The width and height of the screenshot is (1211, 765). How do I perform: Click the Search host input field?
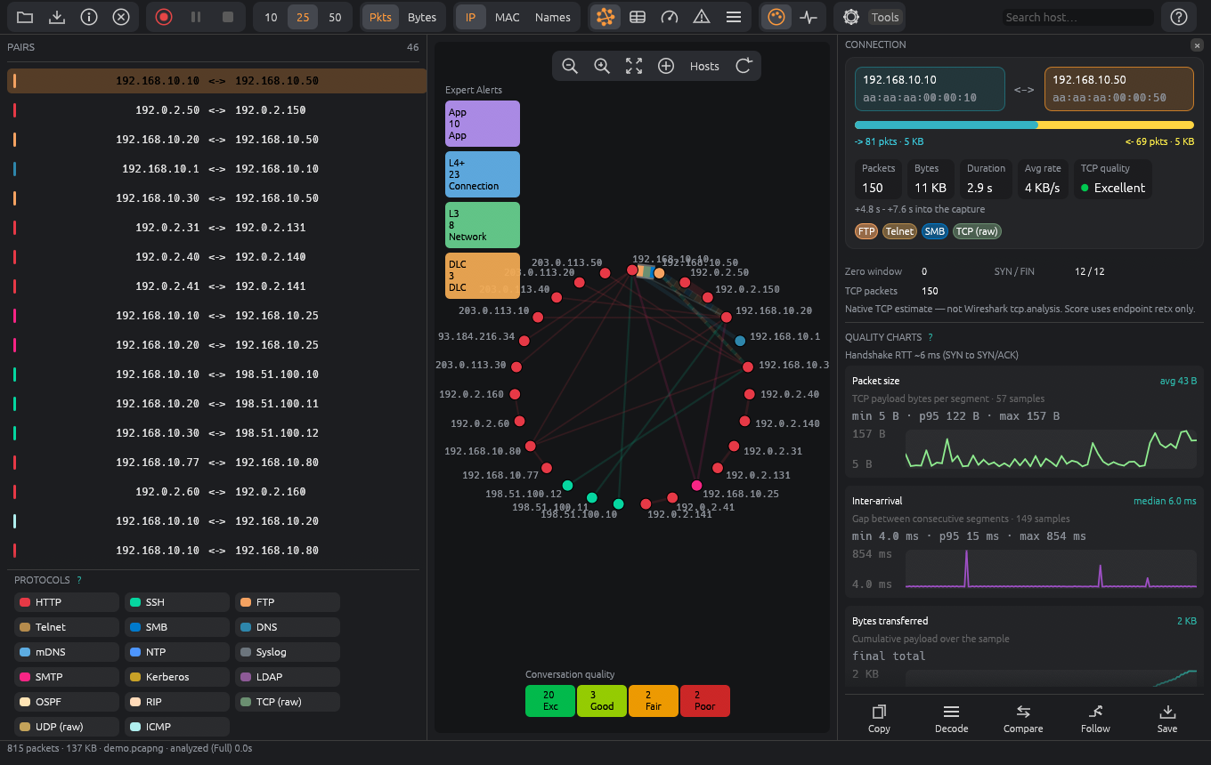[x=1077, y=17]
